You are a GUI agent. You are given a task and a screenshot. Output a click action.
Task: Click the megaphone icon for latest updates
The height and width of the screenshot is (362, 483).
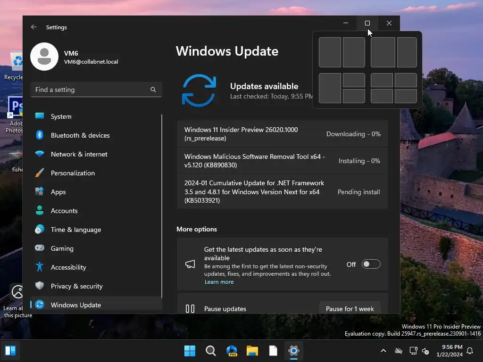190,264
